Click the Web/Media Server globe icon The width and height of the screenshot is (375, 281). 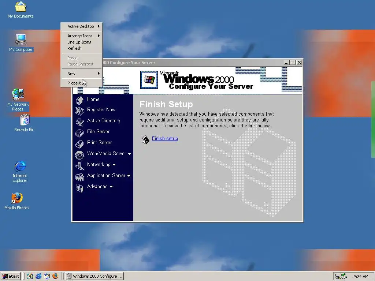point(79,155)
